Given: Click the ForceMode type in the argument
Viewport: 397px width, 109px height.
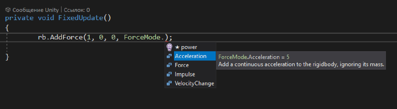Looking at the screenshot, I should [x=142, y=37].
